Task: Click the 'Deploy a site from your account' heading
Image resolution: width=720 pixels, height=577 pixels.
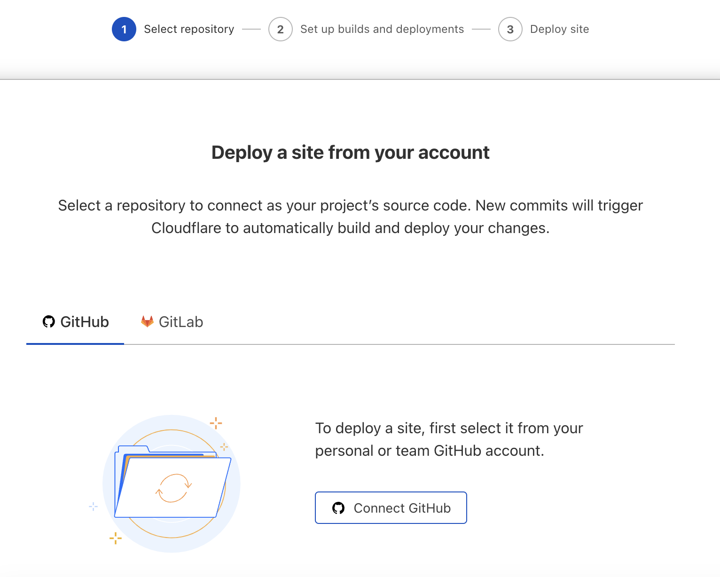Action: pos(351,153)
